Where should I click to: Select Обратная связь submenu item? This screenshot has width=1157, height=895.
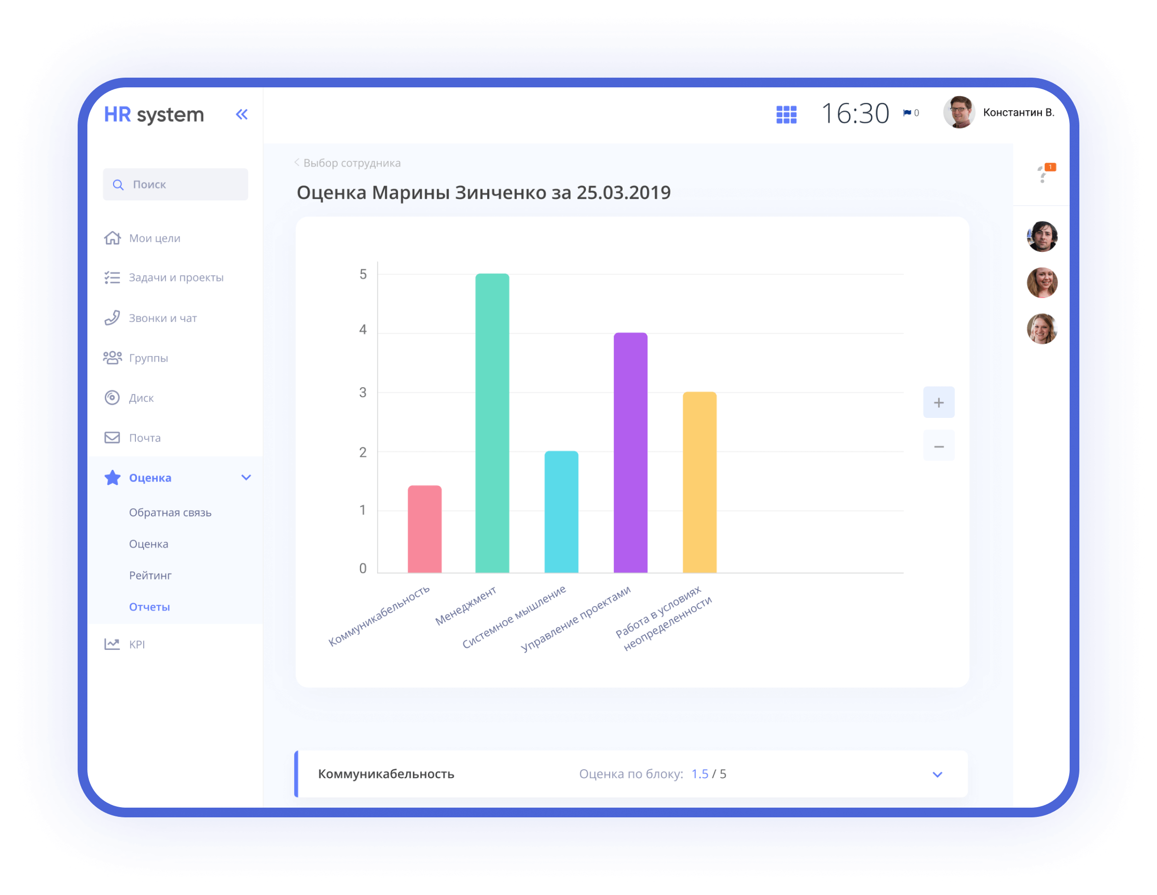point(170,513)
